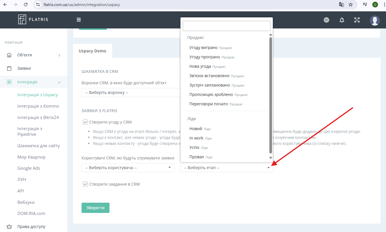The image size is (386, 232).
Task: Select In work lead stage option
Action: (x=225, y=138)
